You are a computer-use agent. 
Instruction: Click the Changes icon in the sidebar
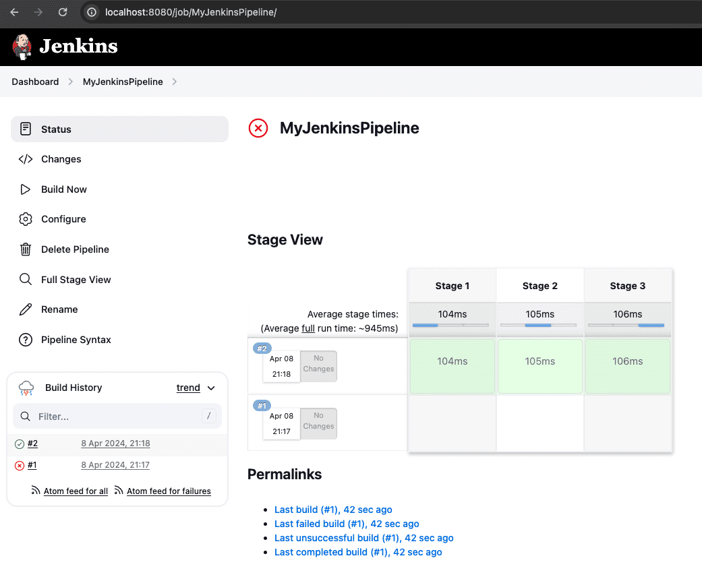pyautogui.click(x=26, y=159)
